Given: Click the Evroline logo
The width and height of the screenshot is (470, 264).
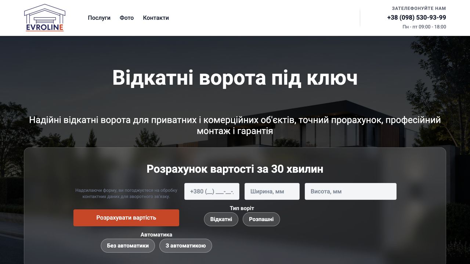Looking at the screenshot, I should (x=44, y=18).
